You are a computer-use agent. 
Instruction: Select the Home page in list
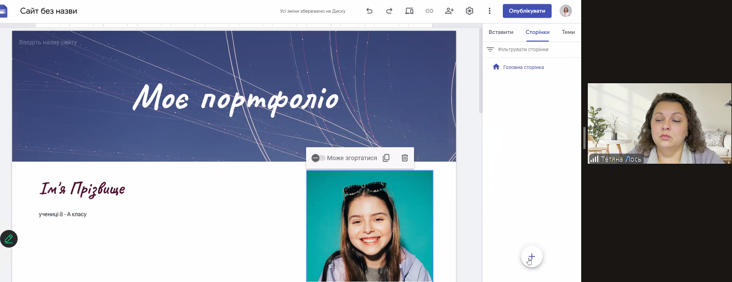coord(523,67)
